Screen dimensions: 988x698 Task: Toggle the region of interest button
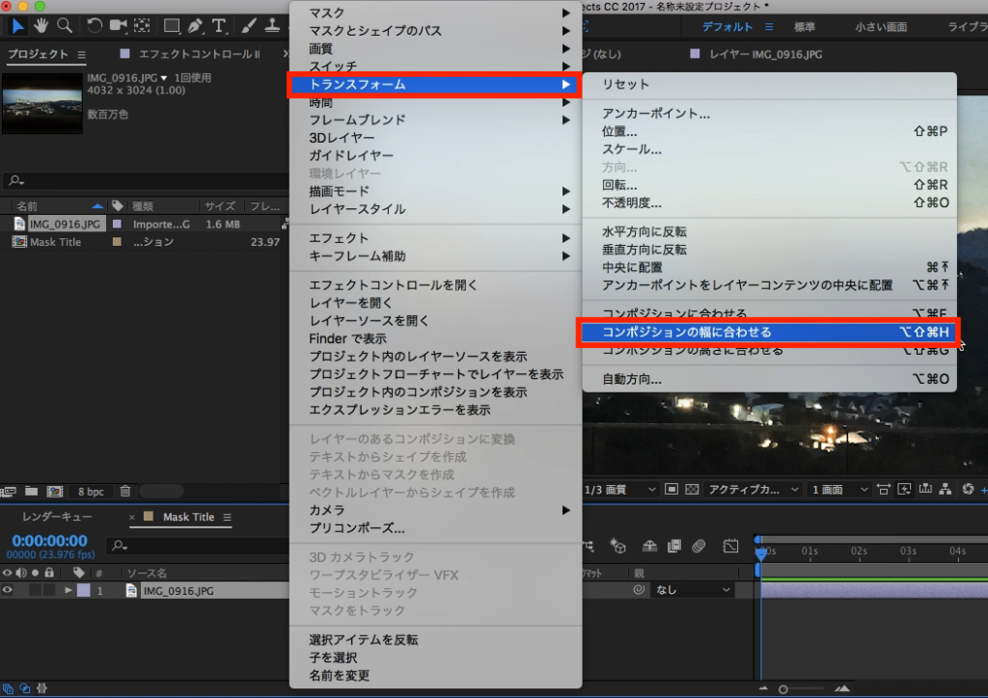(x=672, y=490)
